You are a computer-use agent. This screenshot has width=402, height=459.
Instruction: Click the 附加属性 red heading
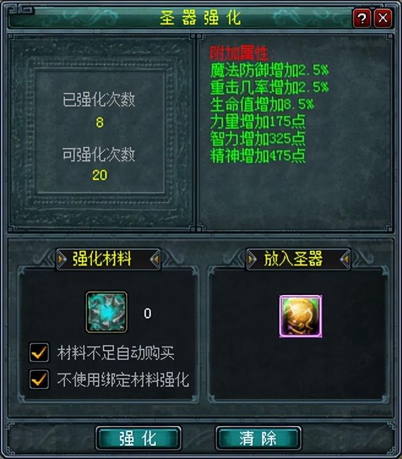point(242,53)
